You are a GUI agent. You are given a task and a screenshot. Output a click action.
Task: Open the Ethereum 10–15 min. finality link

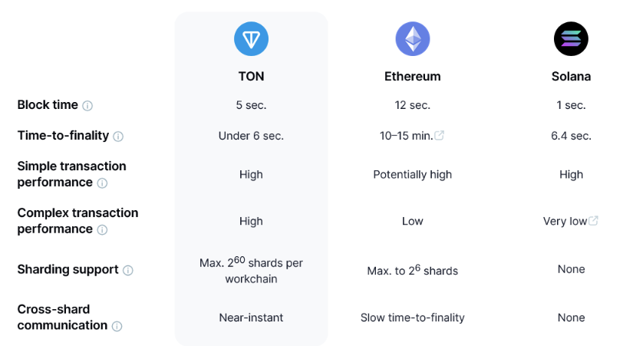[406, 136]
